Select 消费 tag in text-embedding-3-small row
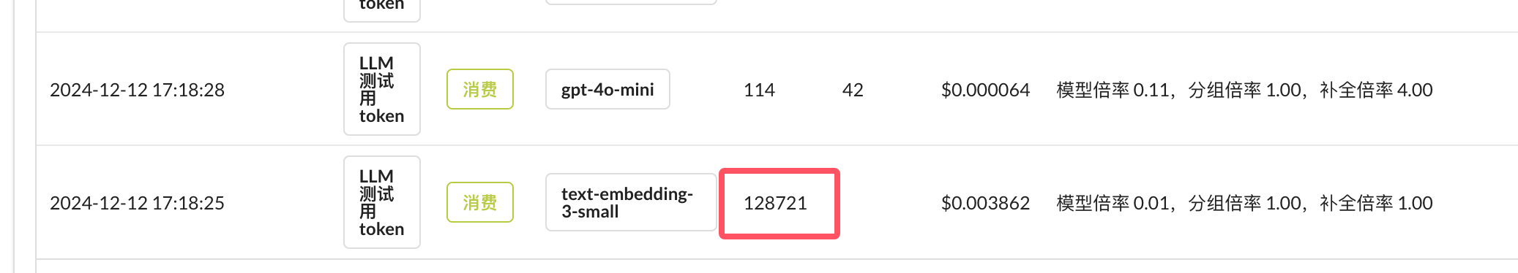This screenshot has width=1518, height=273. 480,202
